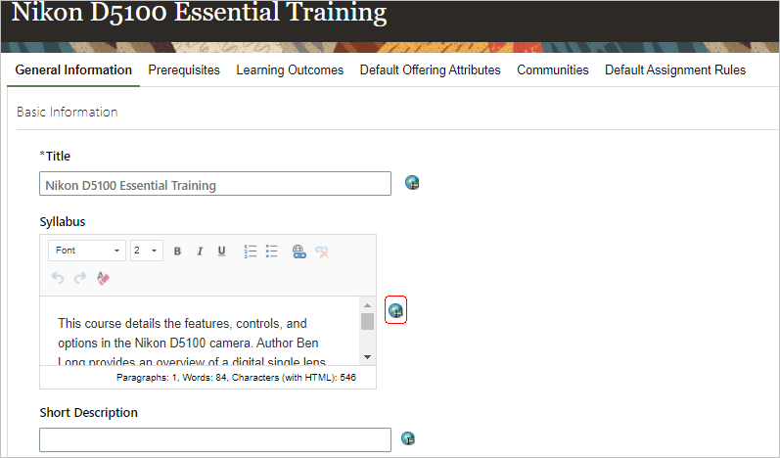Open the Font dropdown
The image size is (780, 458).
pyautogui.click(x=87, y=251)
